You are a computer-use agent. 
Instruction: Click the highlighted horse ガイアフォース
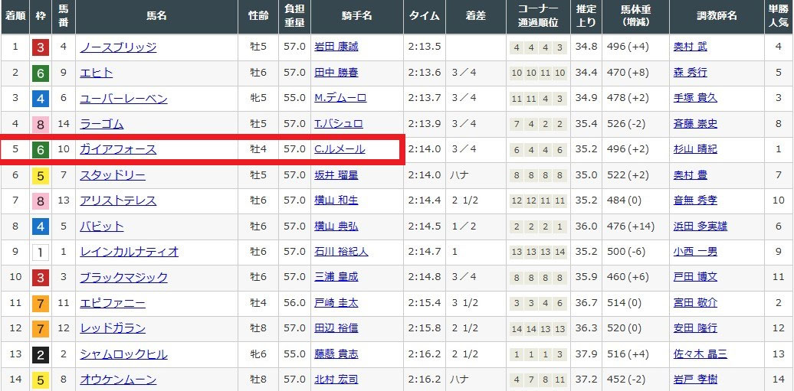click(118, 150)
